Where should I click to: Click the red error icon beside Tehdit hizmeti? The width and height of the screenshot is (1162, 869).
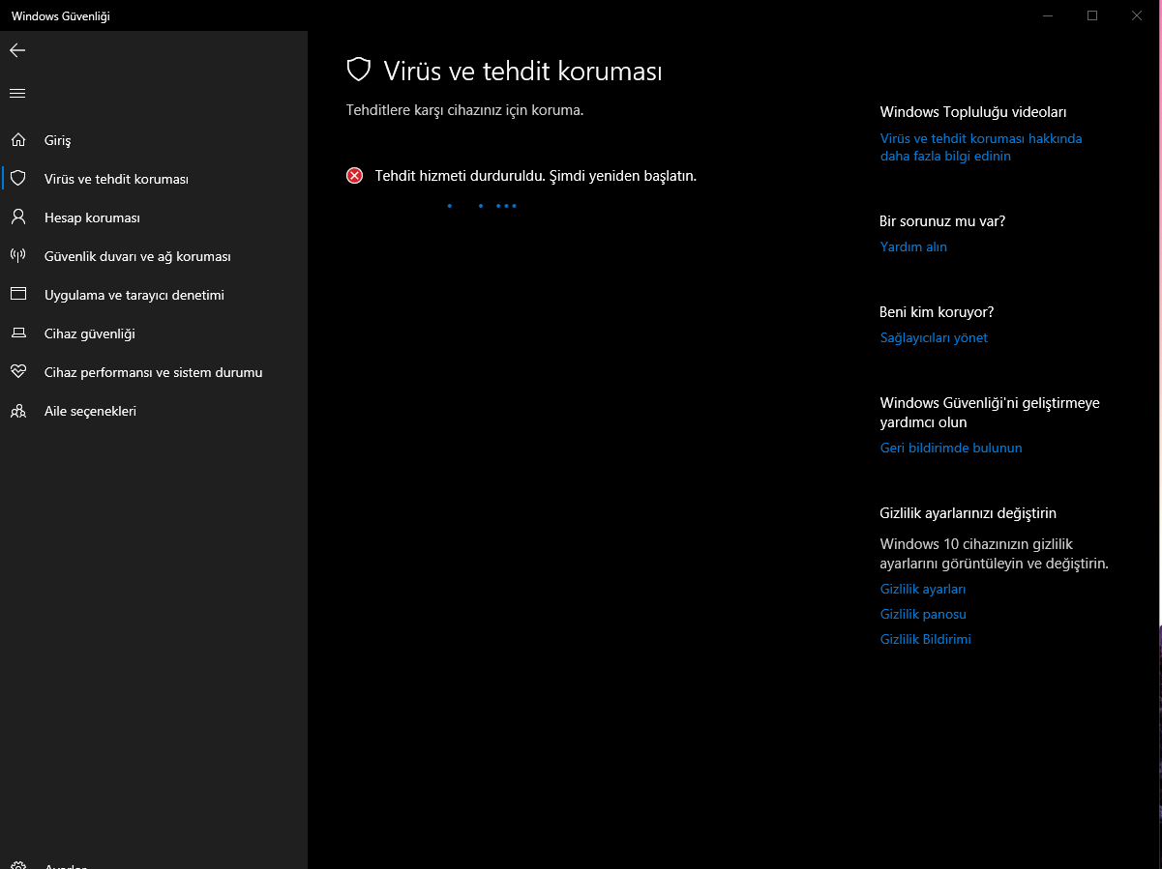tap(355, 176)
